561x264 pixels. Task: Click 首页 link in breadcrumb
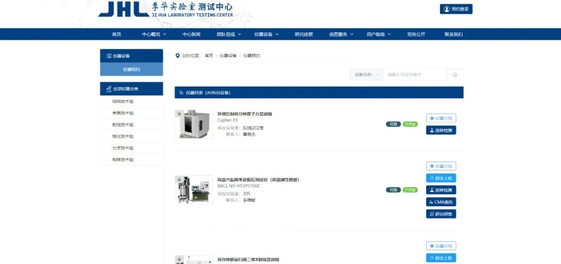[x=209, y=56]
